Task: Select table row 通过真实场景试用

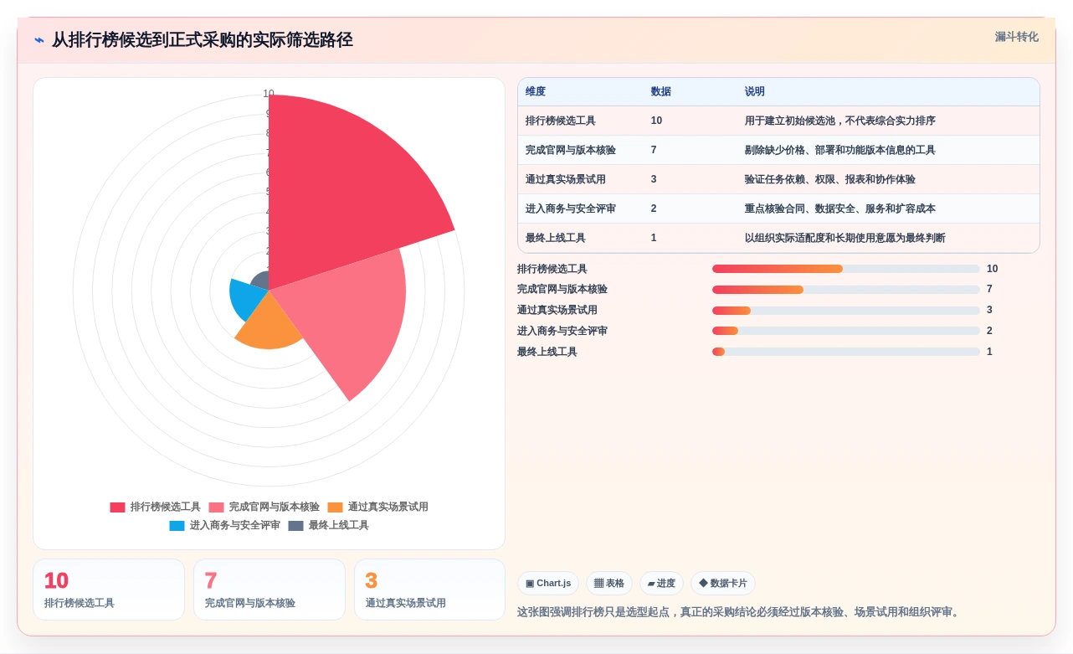Action: pos(778,179)
